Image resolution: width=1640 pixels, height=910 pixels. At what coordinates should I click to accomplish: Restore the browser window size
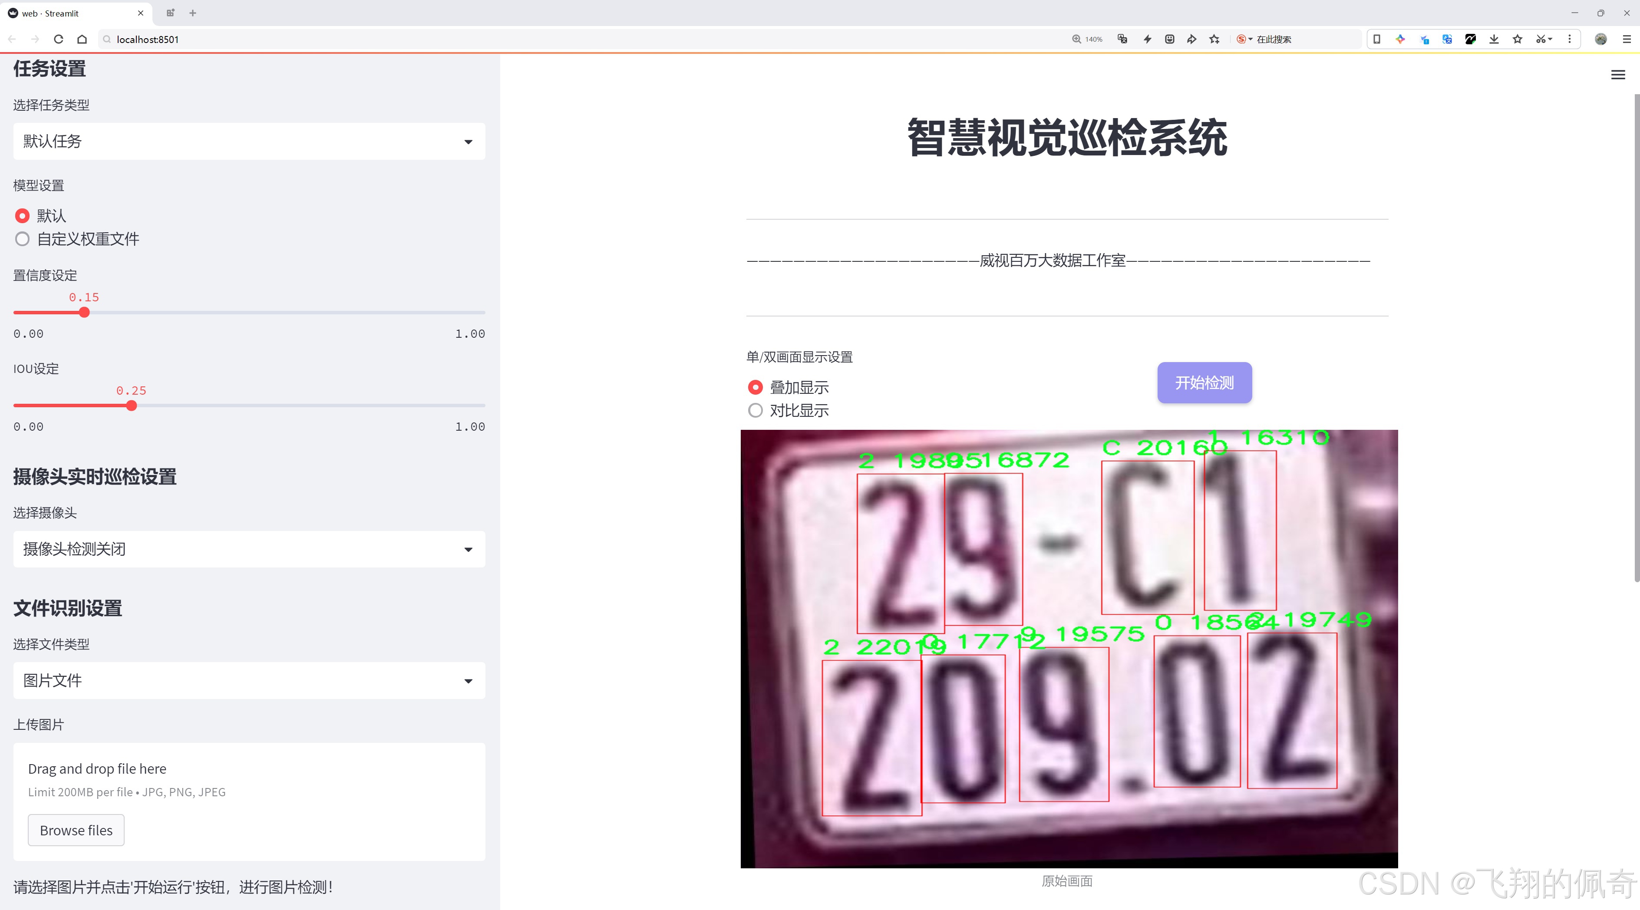click(1600, 13)
